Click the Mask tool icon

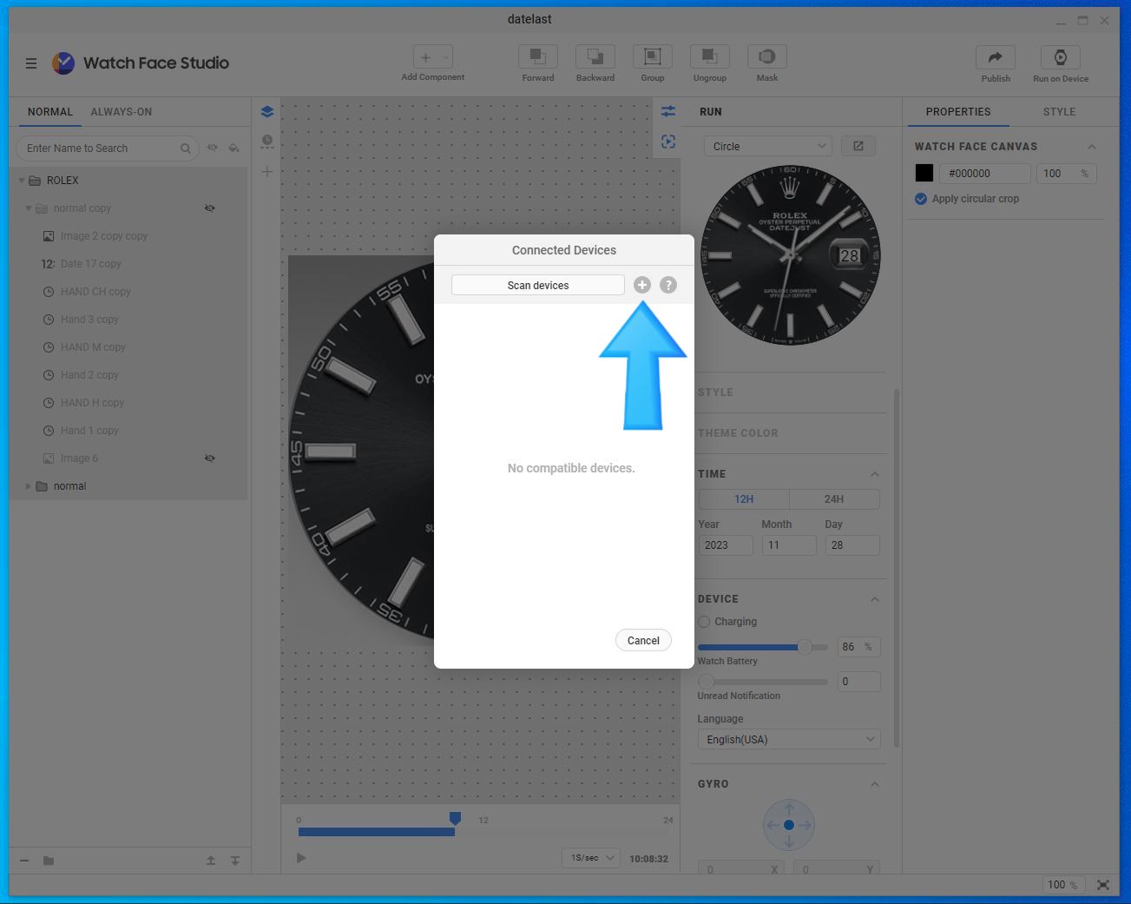766,56
